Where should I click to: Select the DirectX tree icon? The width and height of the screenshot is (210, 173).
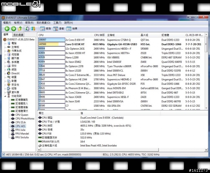pos(9,73)
